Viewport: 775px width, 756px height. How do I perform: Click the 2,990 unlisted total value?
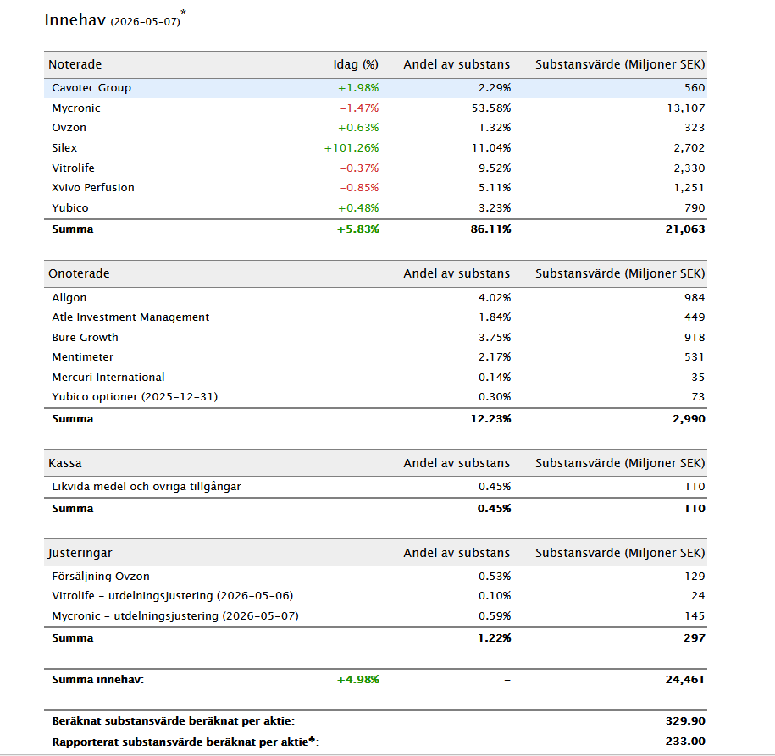(689, 419)
